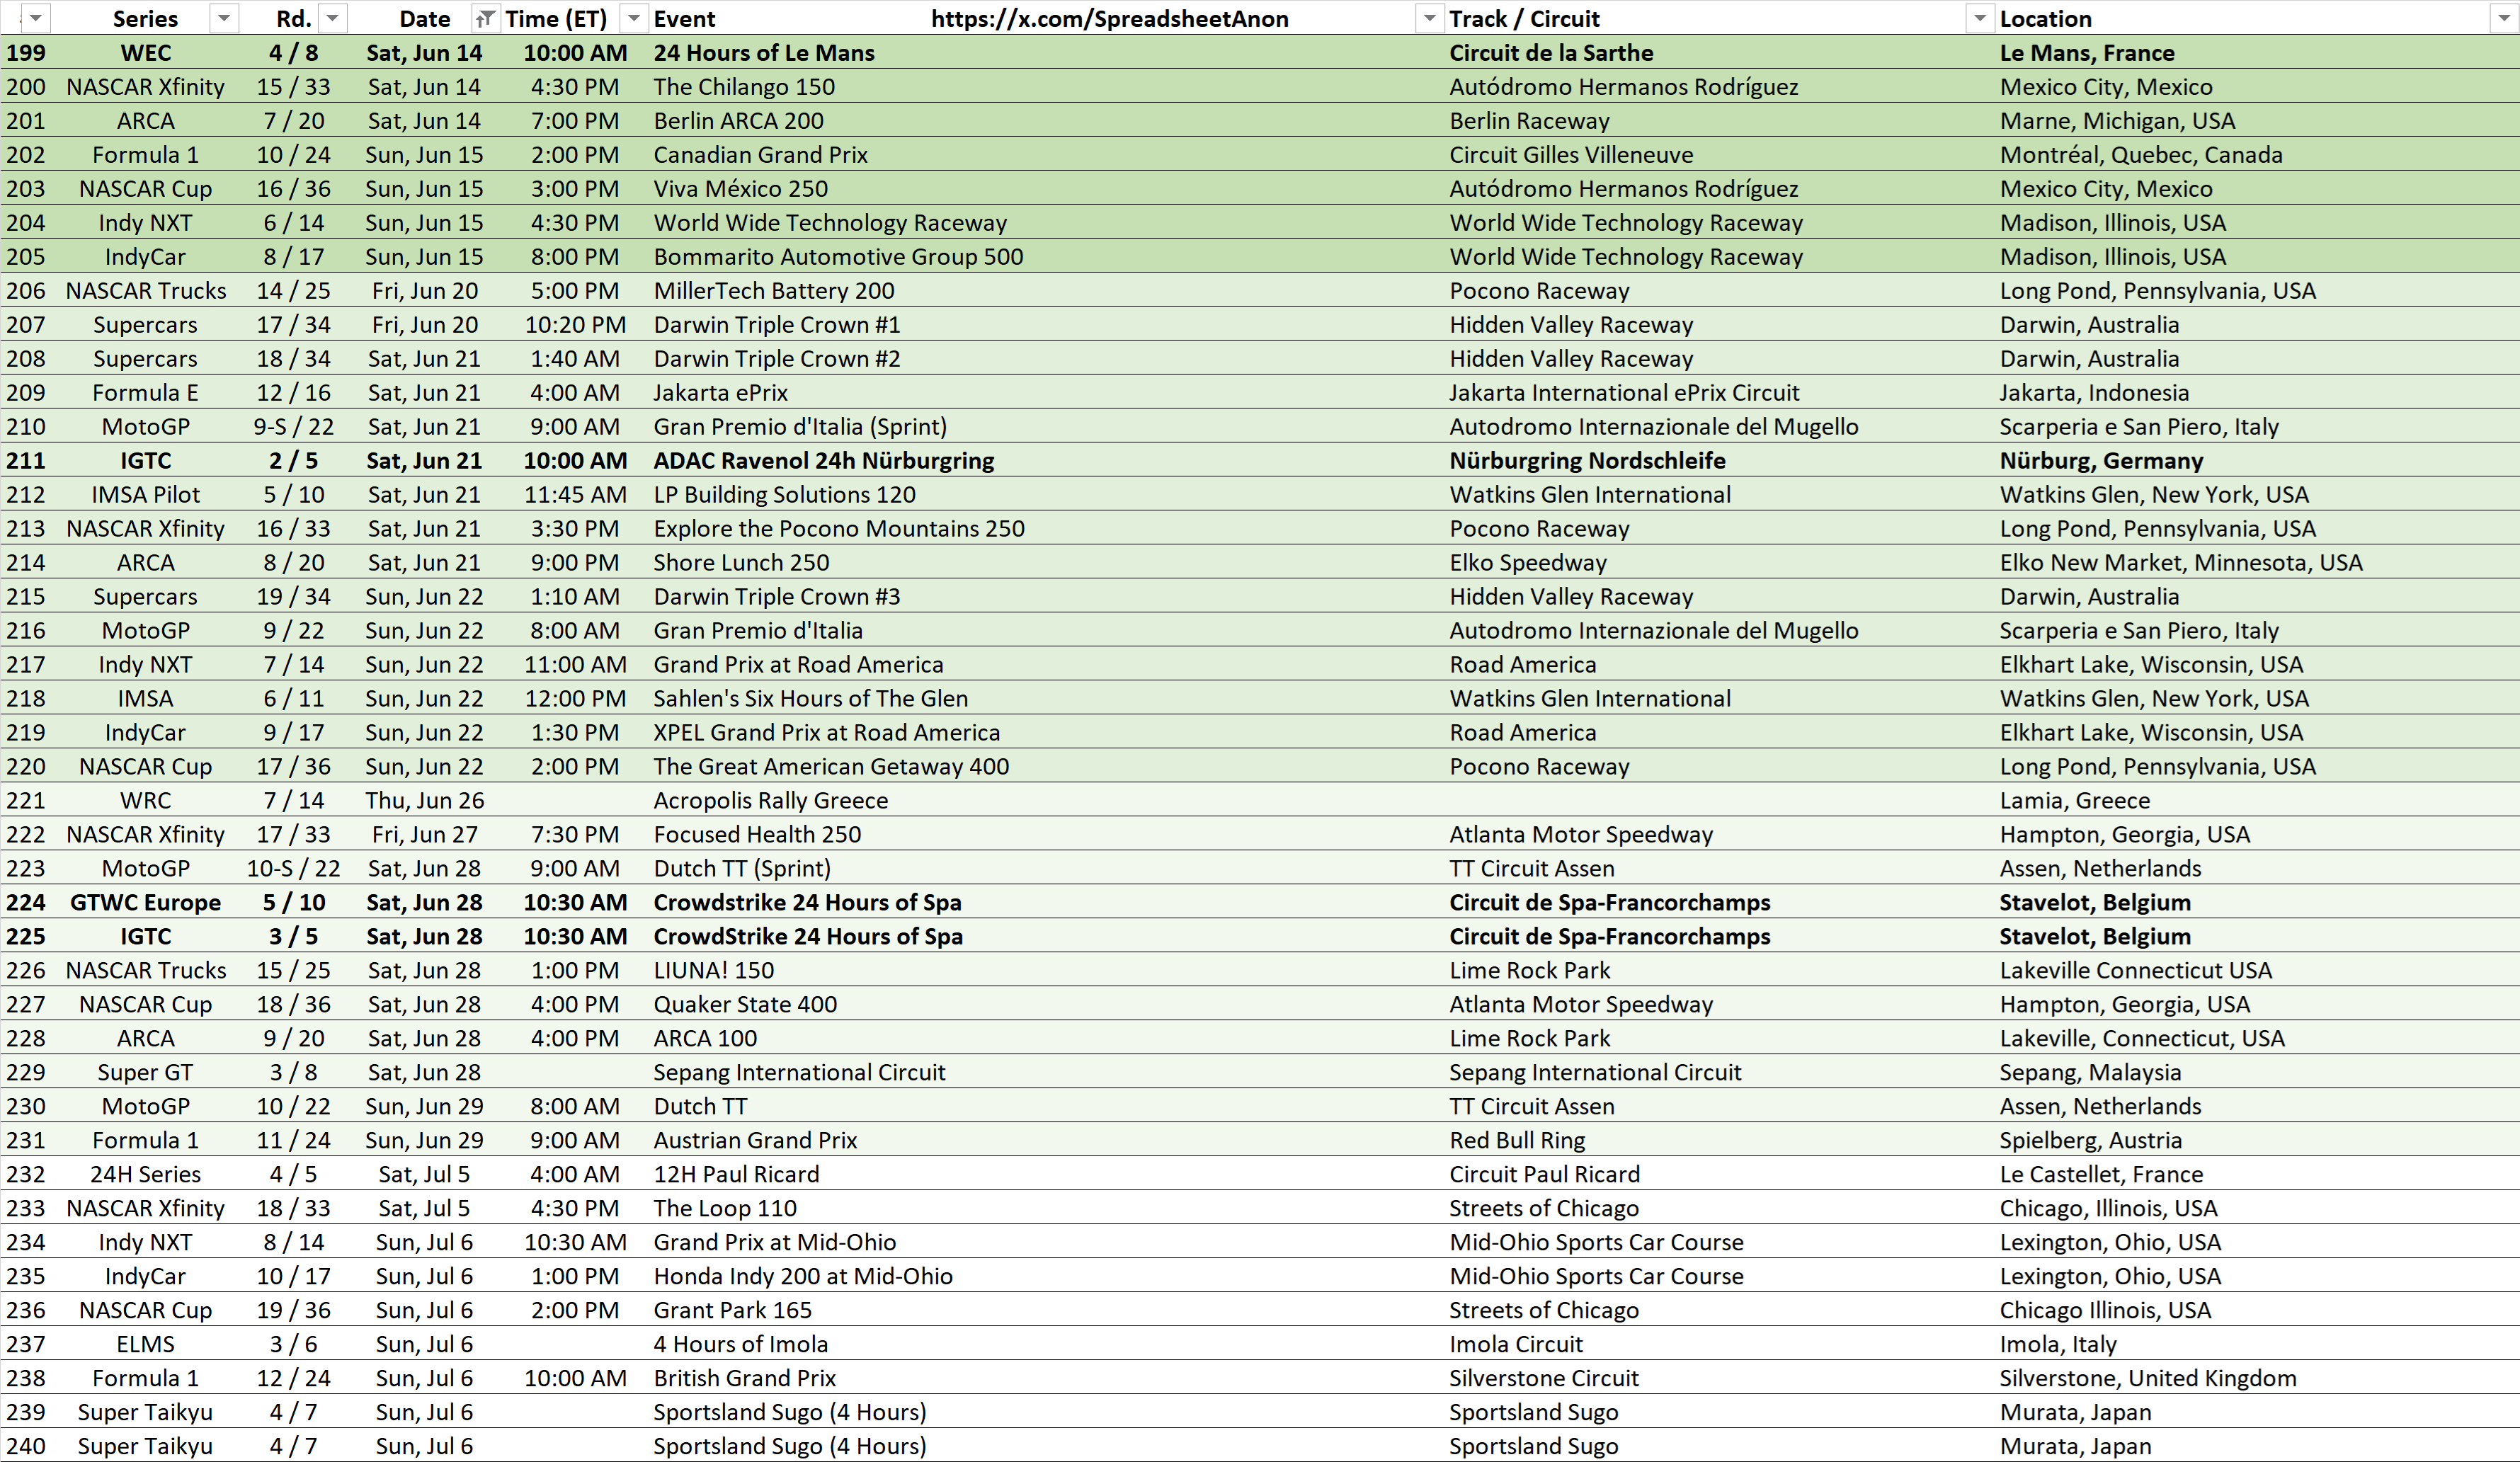Select the 'Austrian Grand Prix' cell
Image resolution: width=2520 pixels, height=1462 pixels.
755,1141
